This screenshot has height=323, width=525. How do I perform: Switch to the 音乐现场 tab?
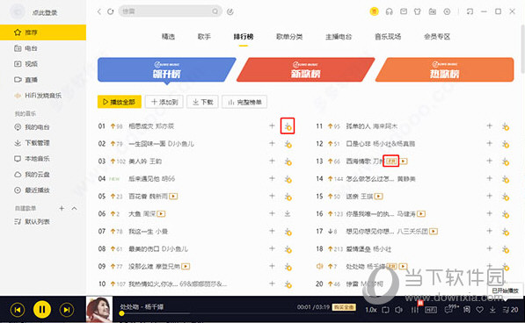click(388, 36)
